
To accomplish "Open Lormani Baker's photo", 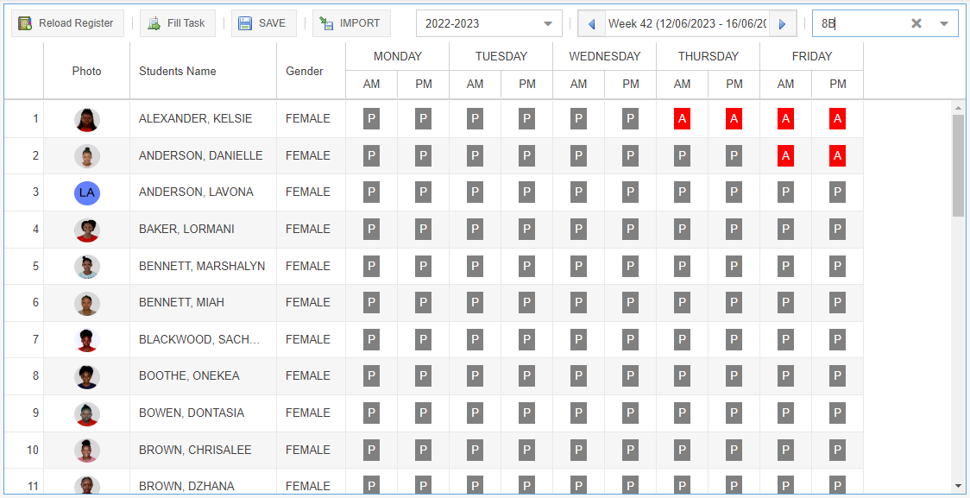I will [87, 229].
